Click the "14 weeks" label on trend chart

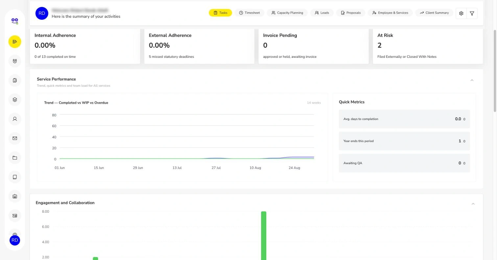pyautogui.click(x=314, y=103)
